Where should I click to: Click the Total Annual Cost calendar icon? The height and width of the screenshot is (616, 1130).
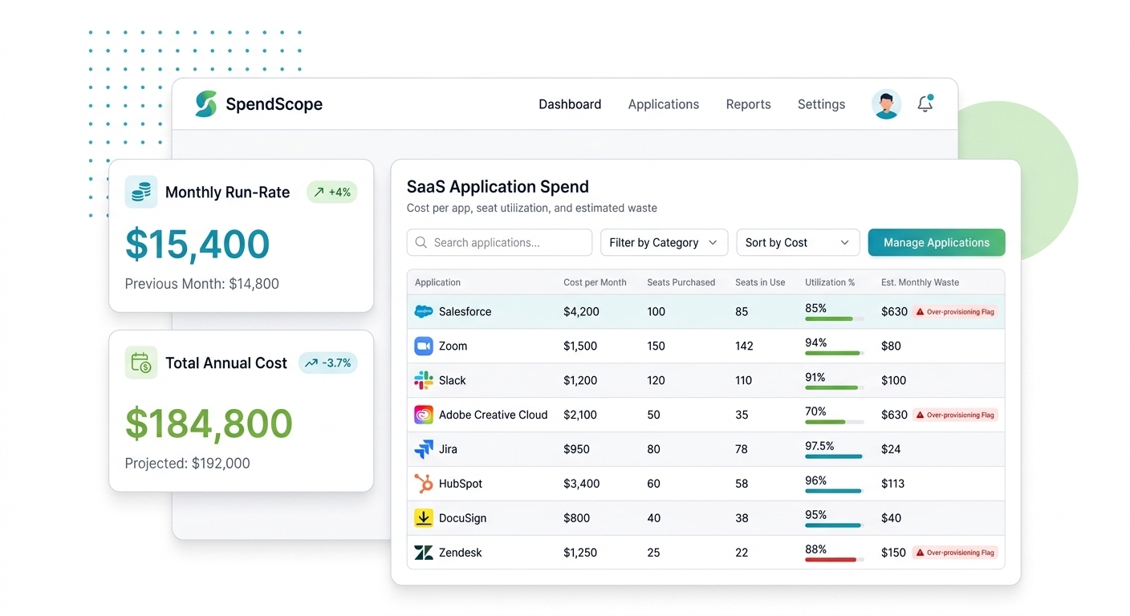pos(141,363)
